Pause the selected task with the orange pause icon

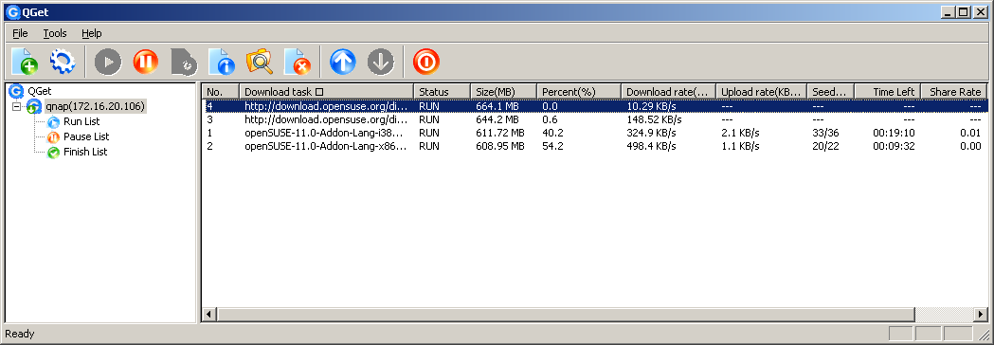coord(146,62)
